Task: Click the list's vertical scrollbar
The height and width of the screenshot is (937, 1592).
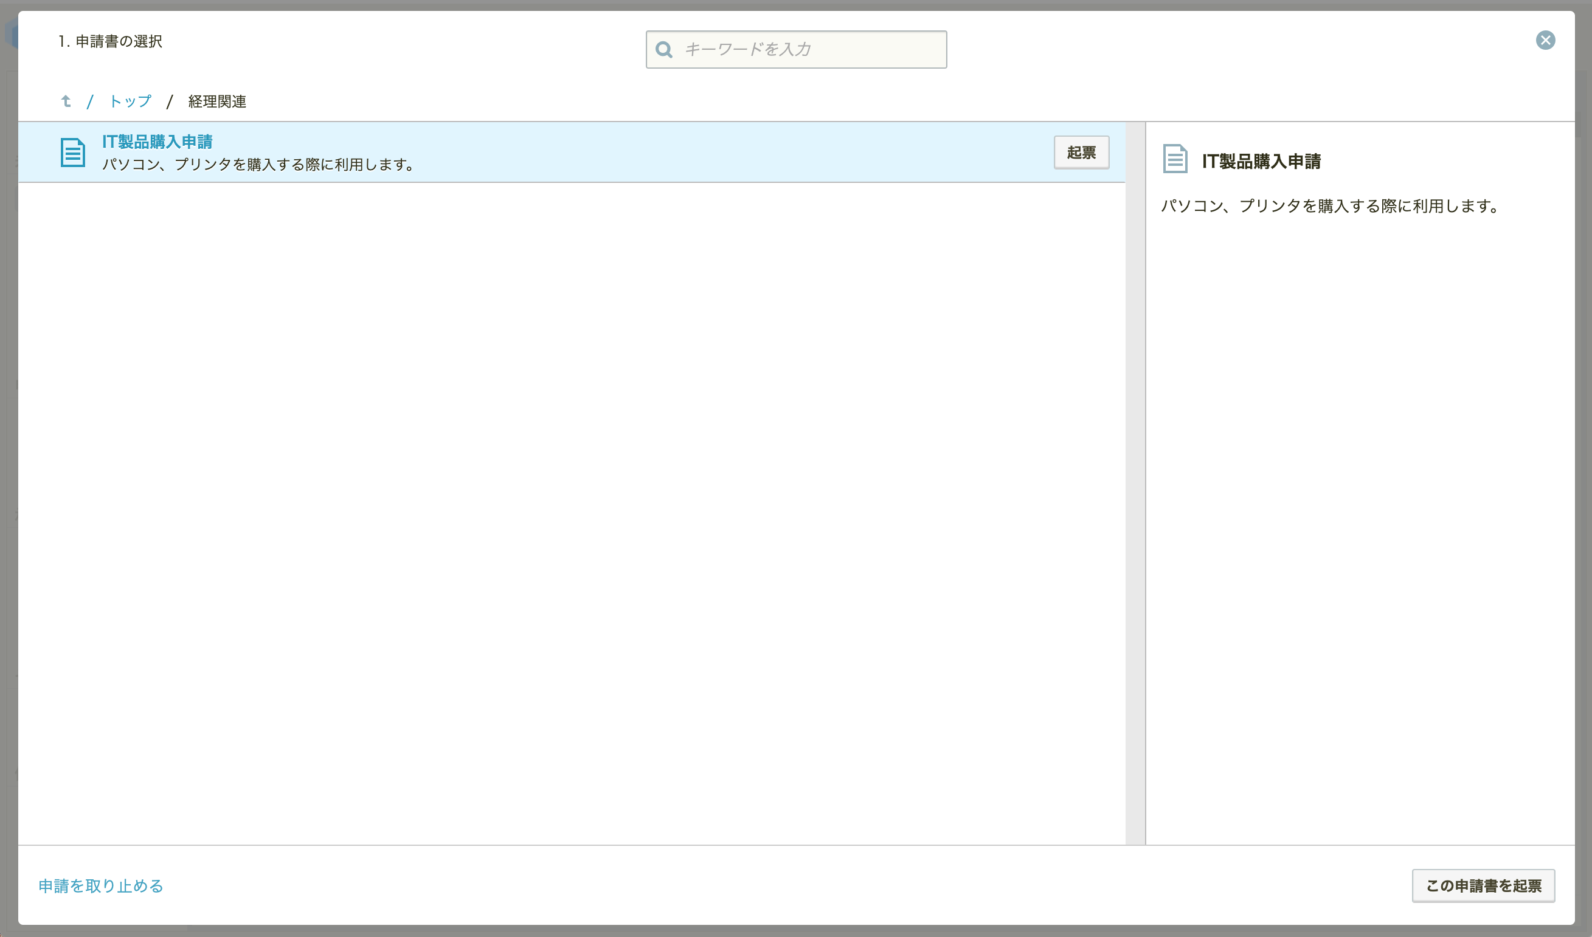Action: pos(1135,483)
